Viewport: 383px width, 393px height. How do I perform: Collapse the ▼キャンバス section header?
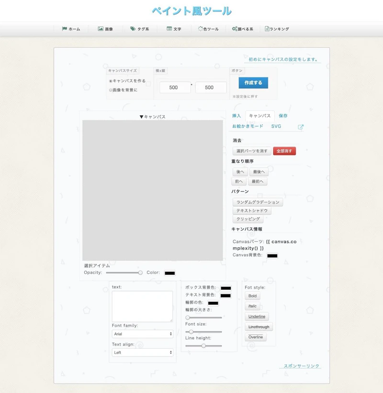tap(152, 116)
